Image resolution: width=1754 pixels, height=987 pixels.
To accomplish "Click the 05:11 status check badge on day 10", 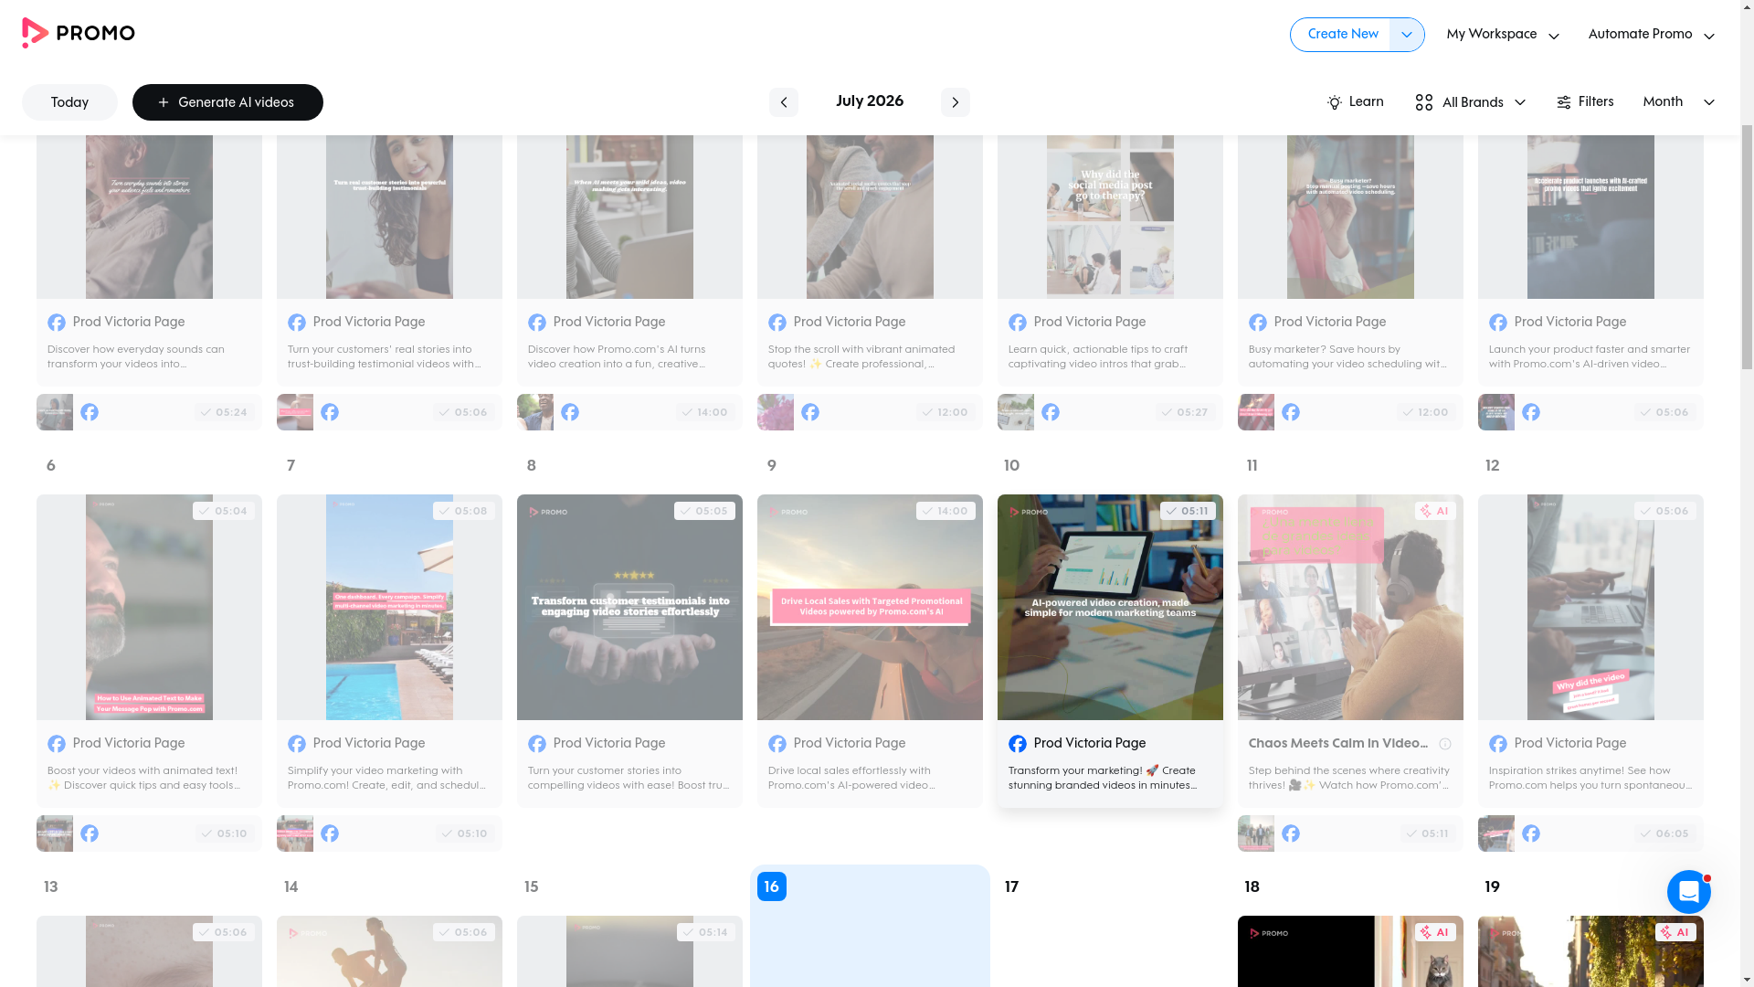I will coord(1188,511).
